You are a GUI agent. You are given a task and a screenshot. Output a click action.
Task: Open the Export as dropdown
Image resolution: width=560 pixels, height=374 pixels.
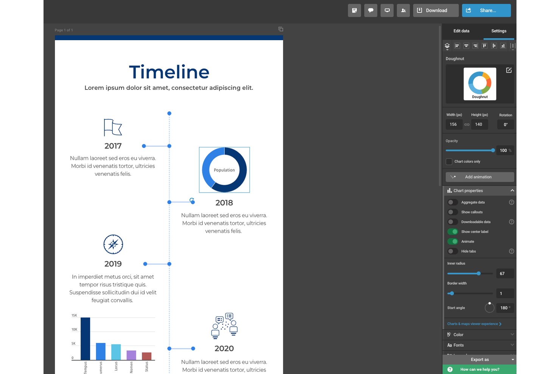tap(479, 360)
